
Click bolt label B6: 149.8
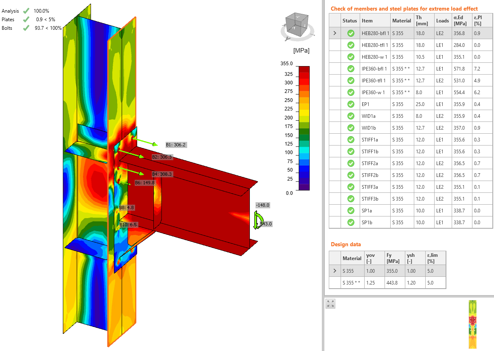click(x=144, y=183)
